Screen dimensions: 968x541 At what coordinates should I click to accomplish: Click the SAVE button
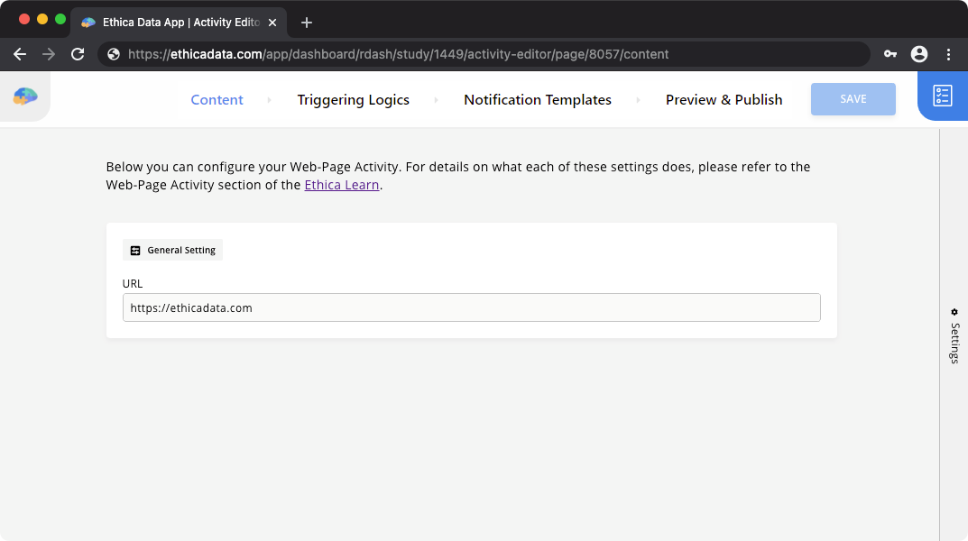853,98
